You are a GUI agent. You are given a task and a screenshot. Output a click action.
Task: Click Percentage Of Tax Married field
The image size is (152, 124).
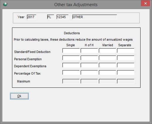[107, 73]
